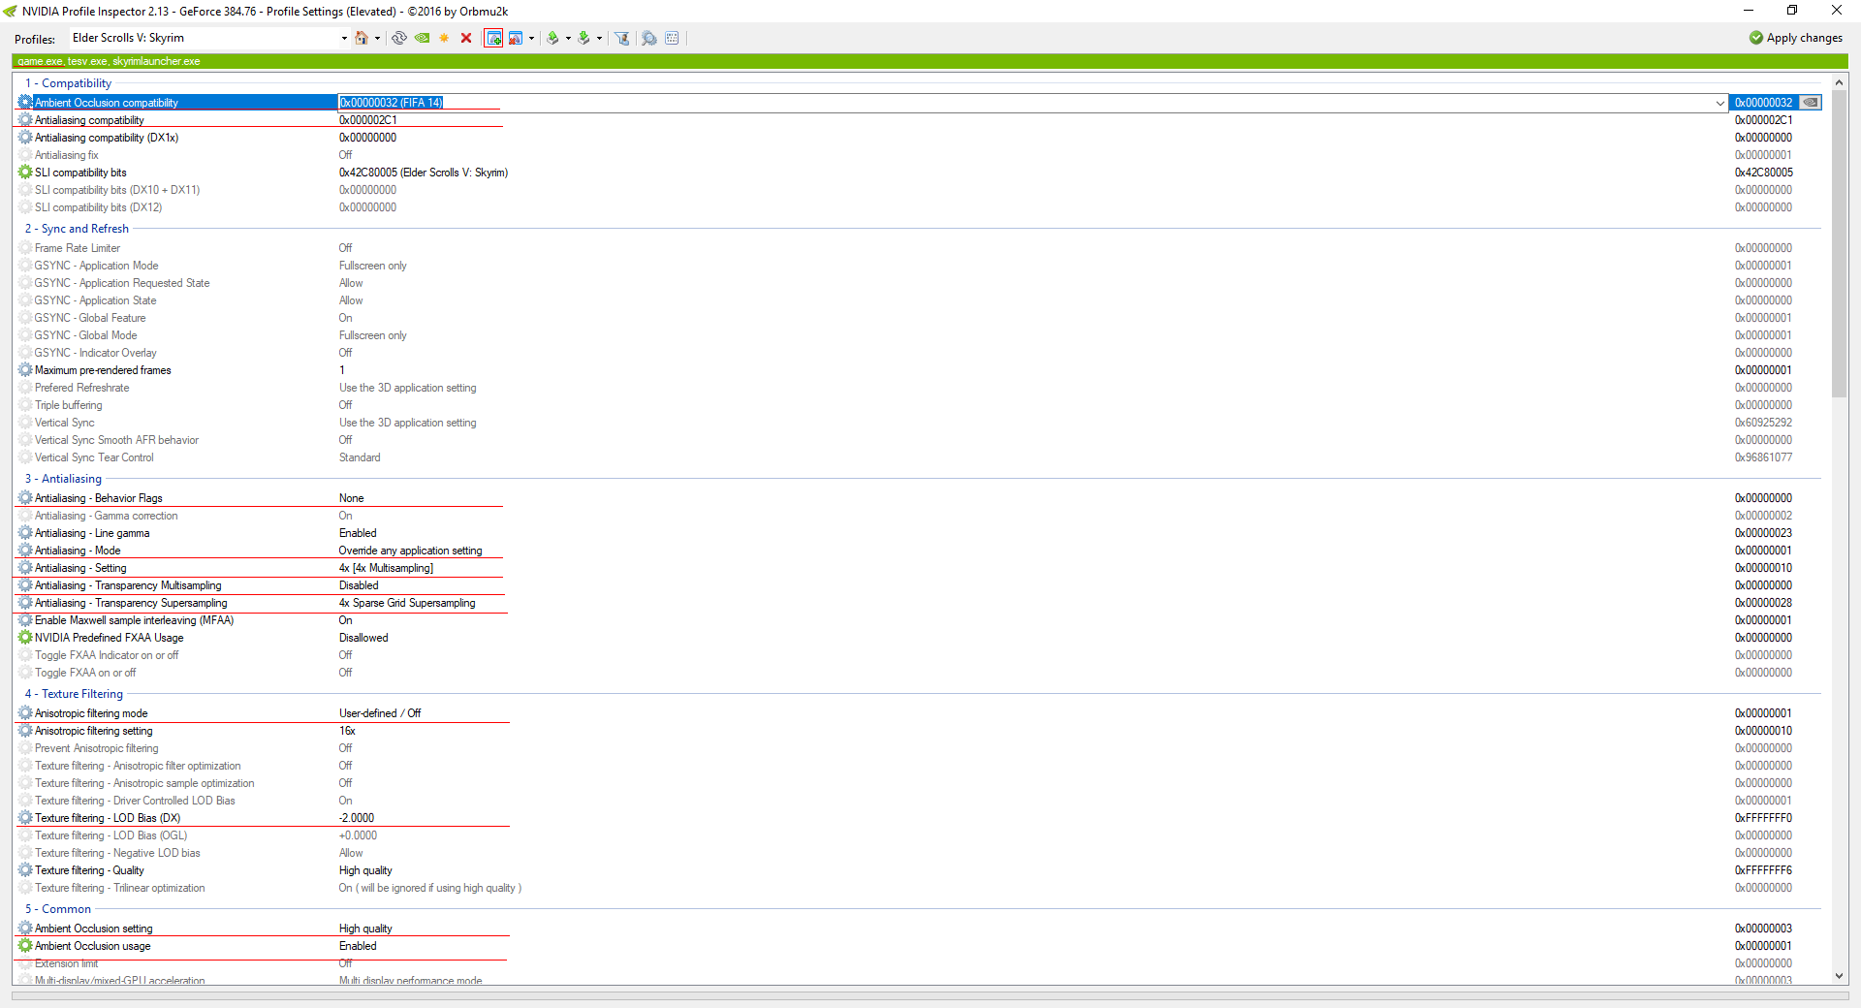Remove application from current profile icon

click(x=516, y=38)
